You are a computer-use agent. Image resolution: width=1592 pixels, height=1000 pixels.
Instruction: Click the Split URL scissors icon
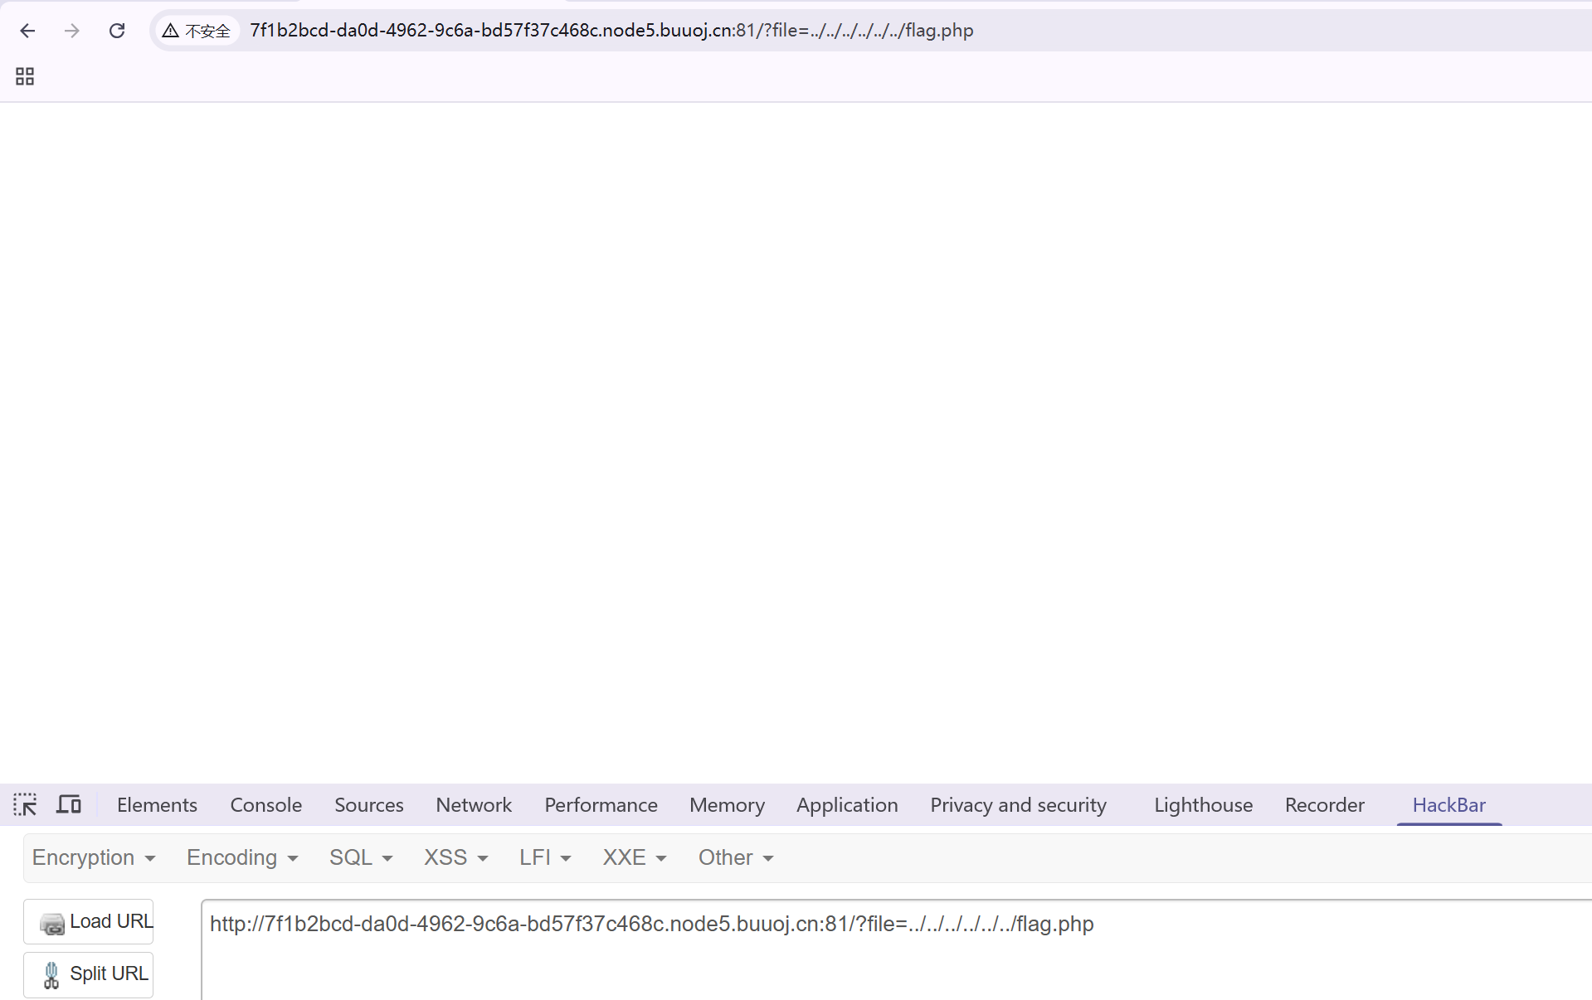coord(51,974)
